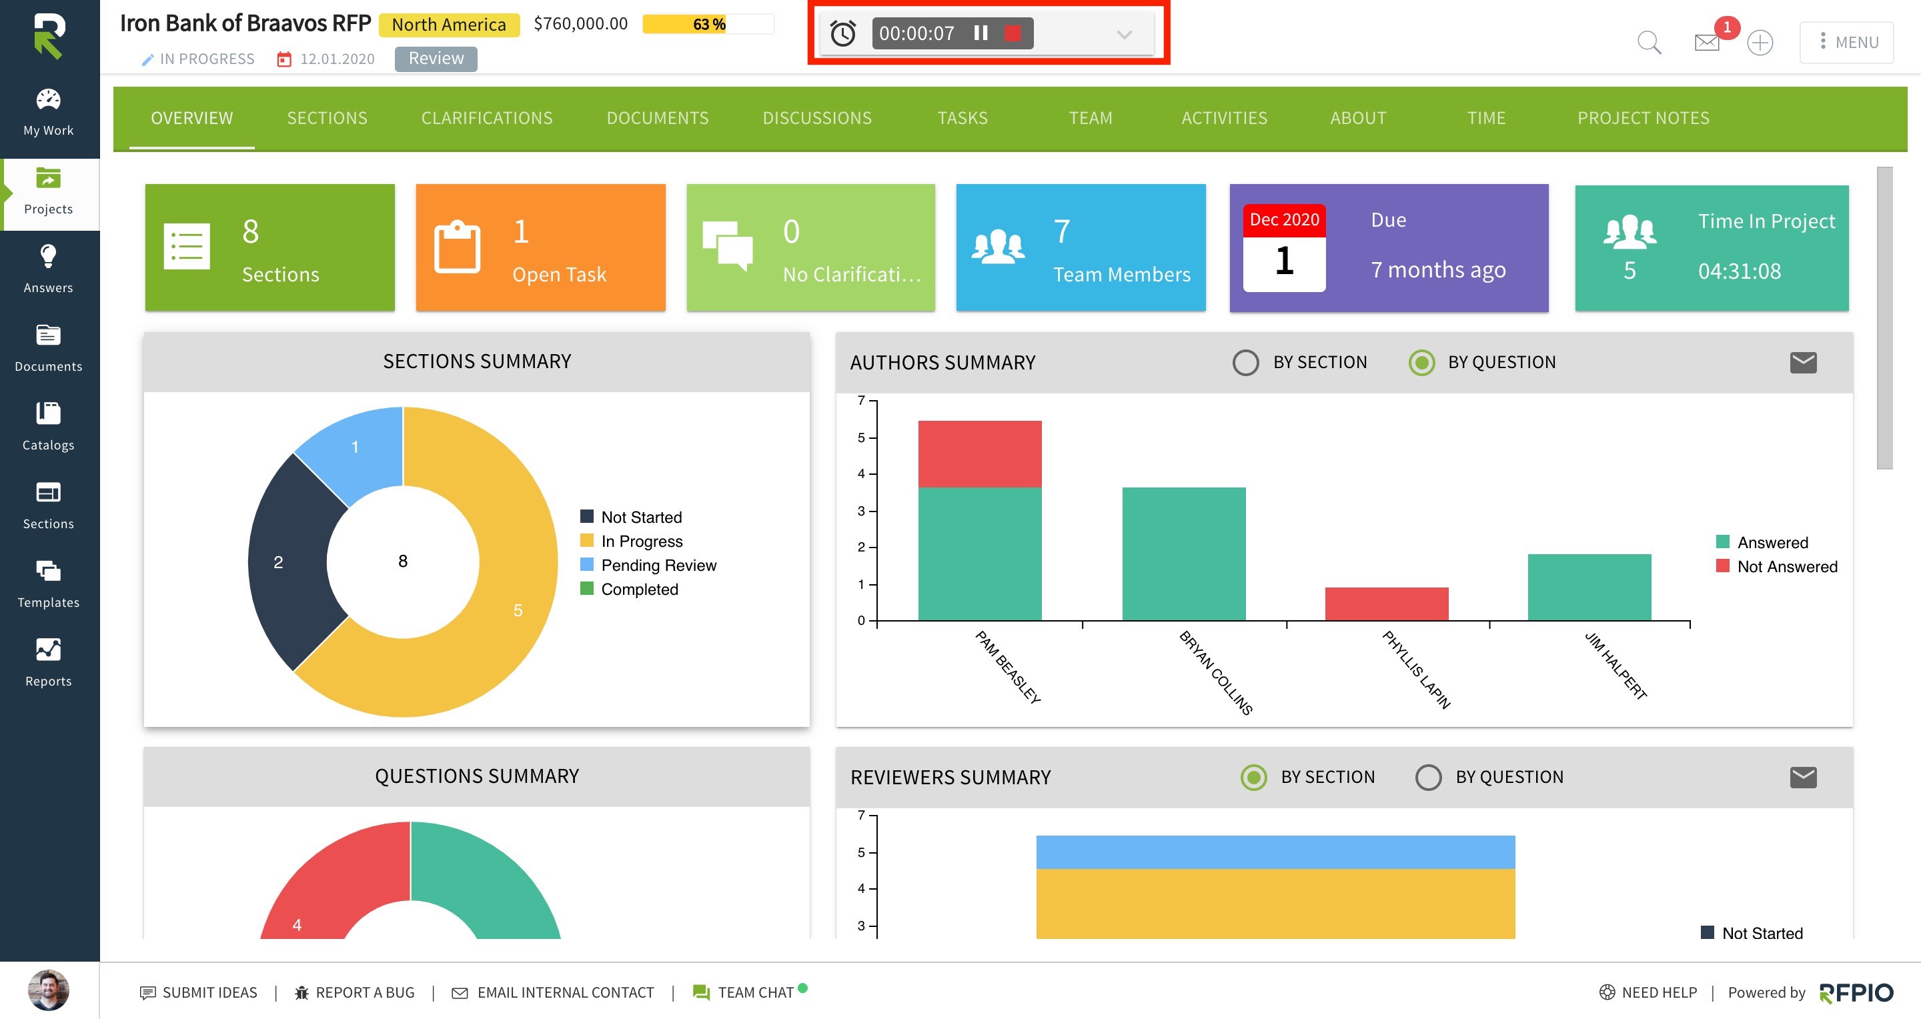
Task: Click the Due 7 months ago card
Action: pos(1389,247)
